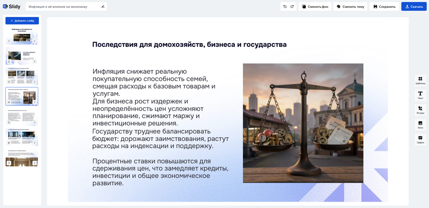Click the presentation title input field
The image size is (429, 208).
click(x=66, y=6)
